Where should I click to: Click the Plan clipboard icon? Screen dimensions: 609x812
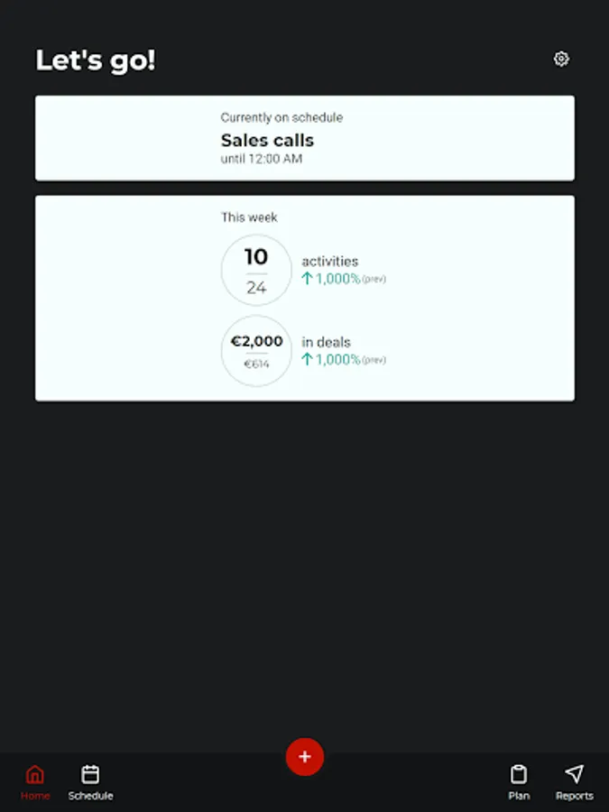tap(519, 774)
